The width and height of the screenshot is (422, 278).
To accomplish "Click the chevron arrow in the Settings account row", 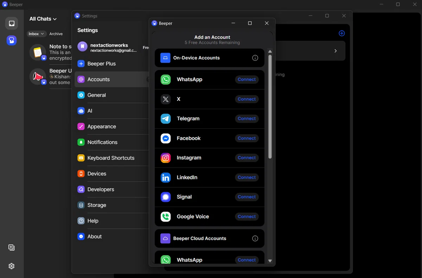I will tap(335, 51).
